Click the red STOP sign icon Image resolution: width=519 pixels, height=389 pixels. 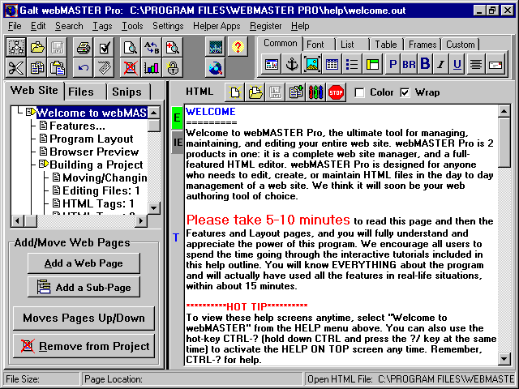[x=336, y=92]
